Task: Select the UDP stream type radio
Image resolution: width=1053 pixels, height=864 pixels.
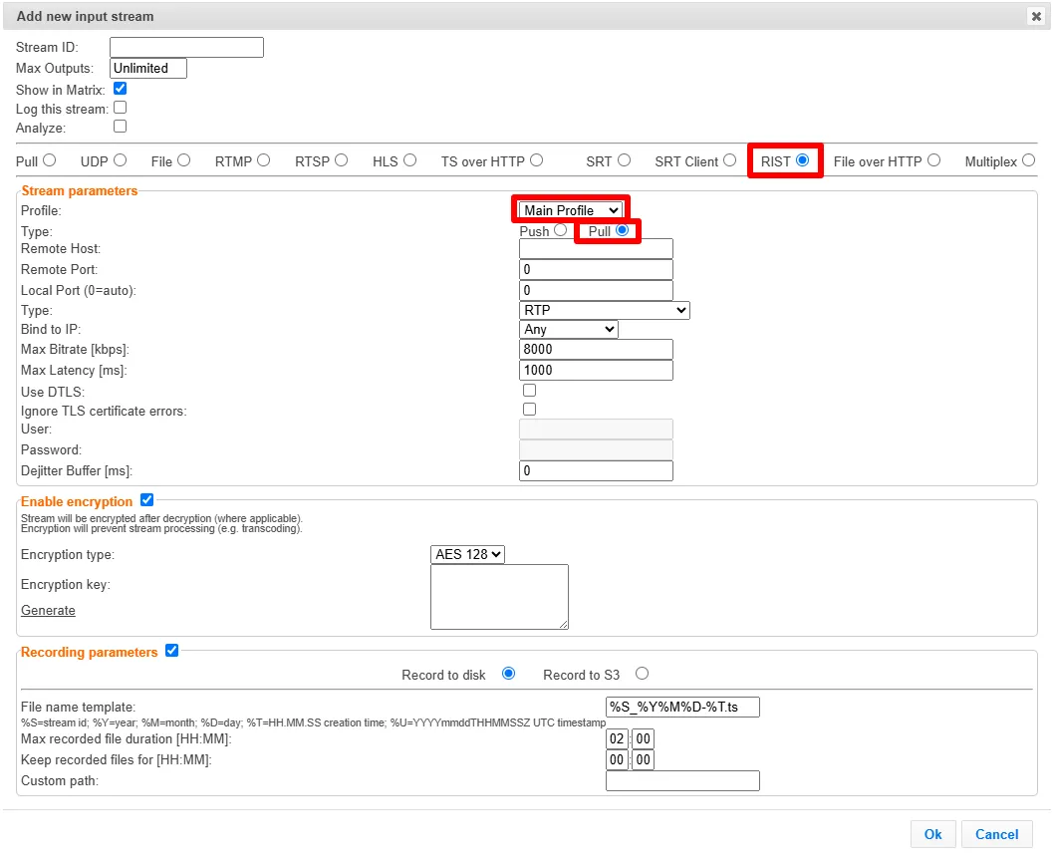Action: [121, 159]
